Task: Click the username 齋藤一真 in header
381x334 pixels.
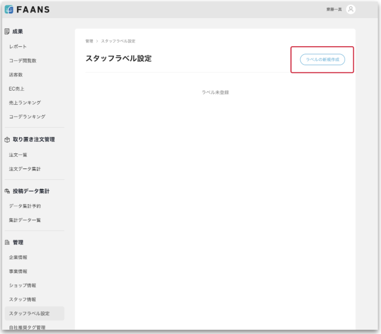Action: click(x=334, y=9)
